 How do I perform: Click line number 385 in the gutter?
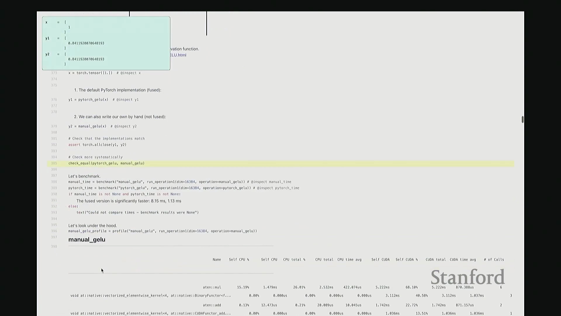[x=54, y=163]
